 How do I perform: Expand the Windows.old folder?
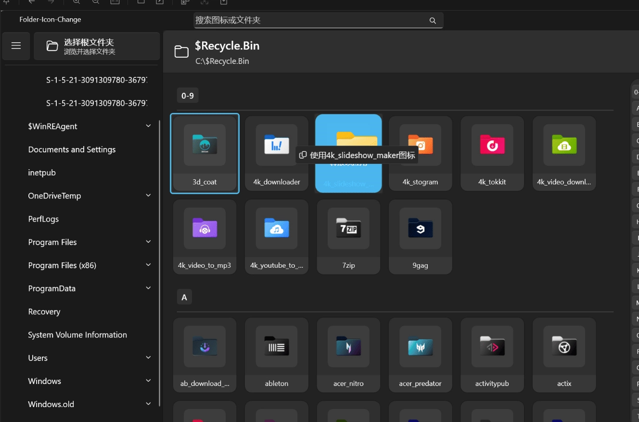(148, 404)
